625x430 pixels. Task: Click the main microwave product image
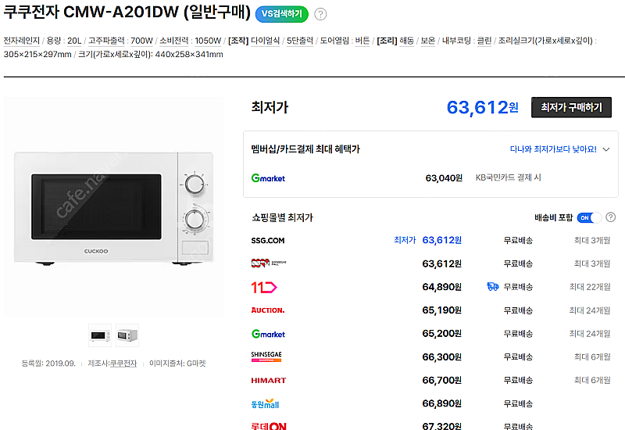(x=113, y=206)
